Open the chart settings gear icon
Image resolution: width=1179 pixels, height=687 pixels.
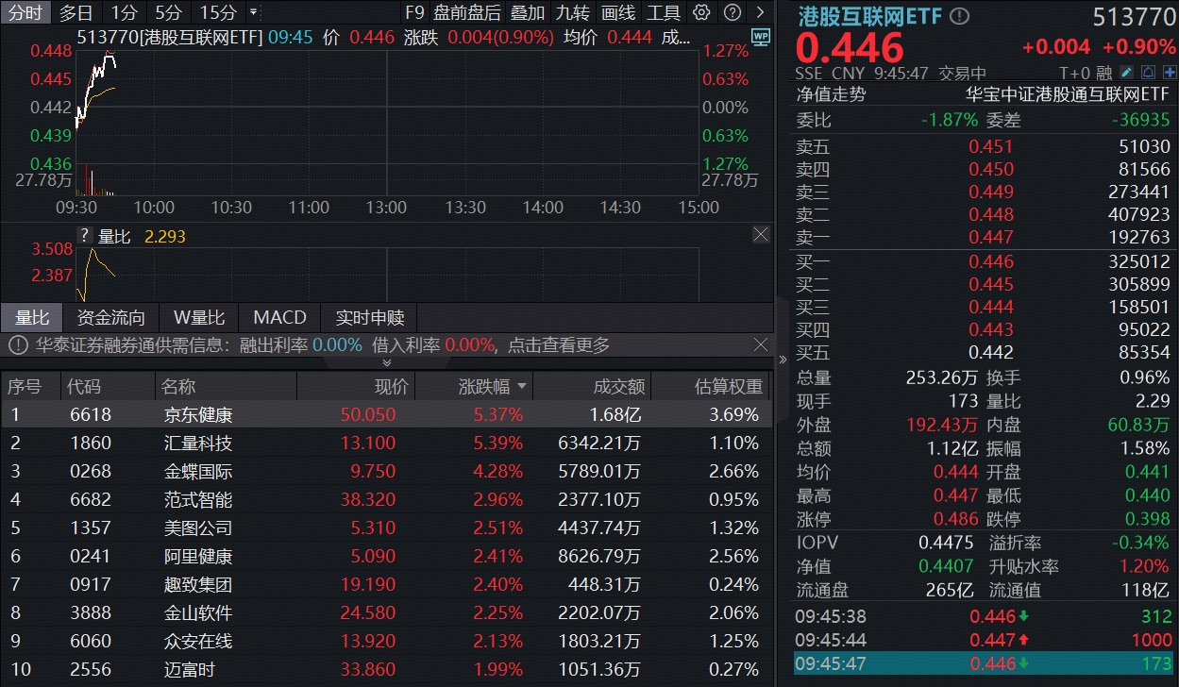(x=700, y=12)
